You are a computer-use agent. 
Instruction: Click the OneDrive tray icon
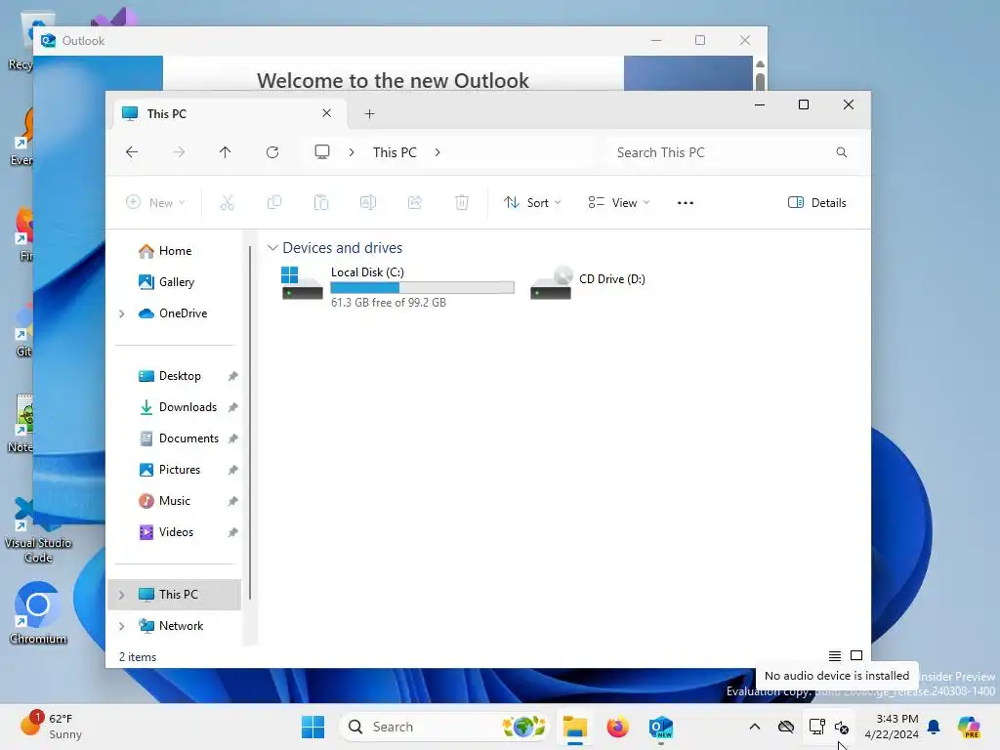pyautogui.click(x=786, y=727)
